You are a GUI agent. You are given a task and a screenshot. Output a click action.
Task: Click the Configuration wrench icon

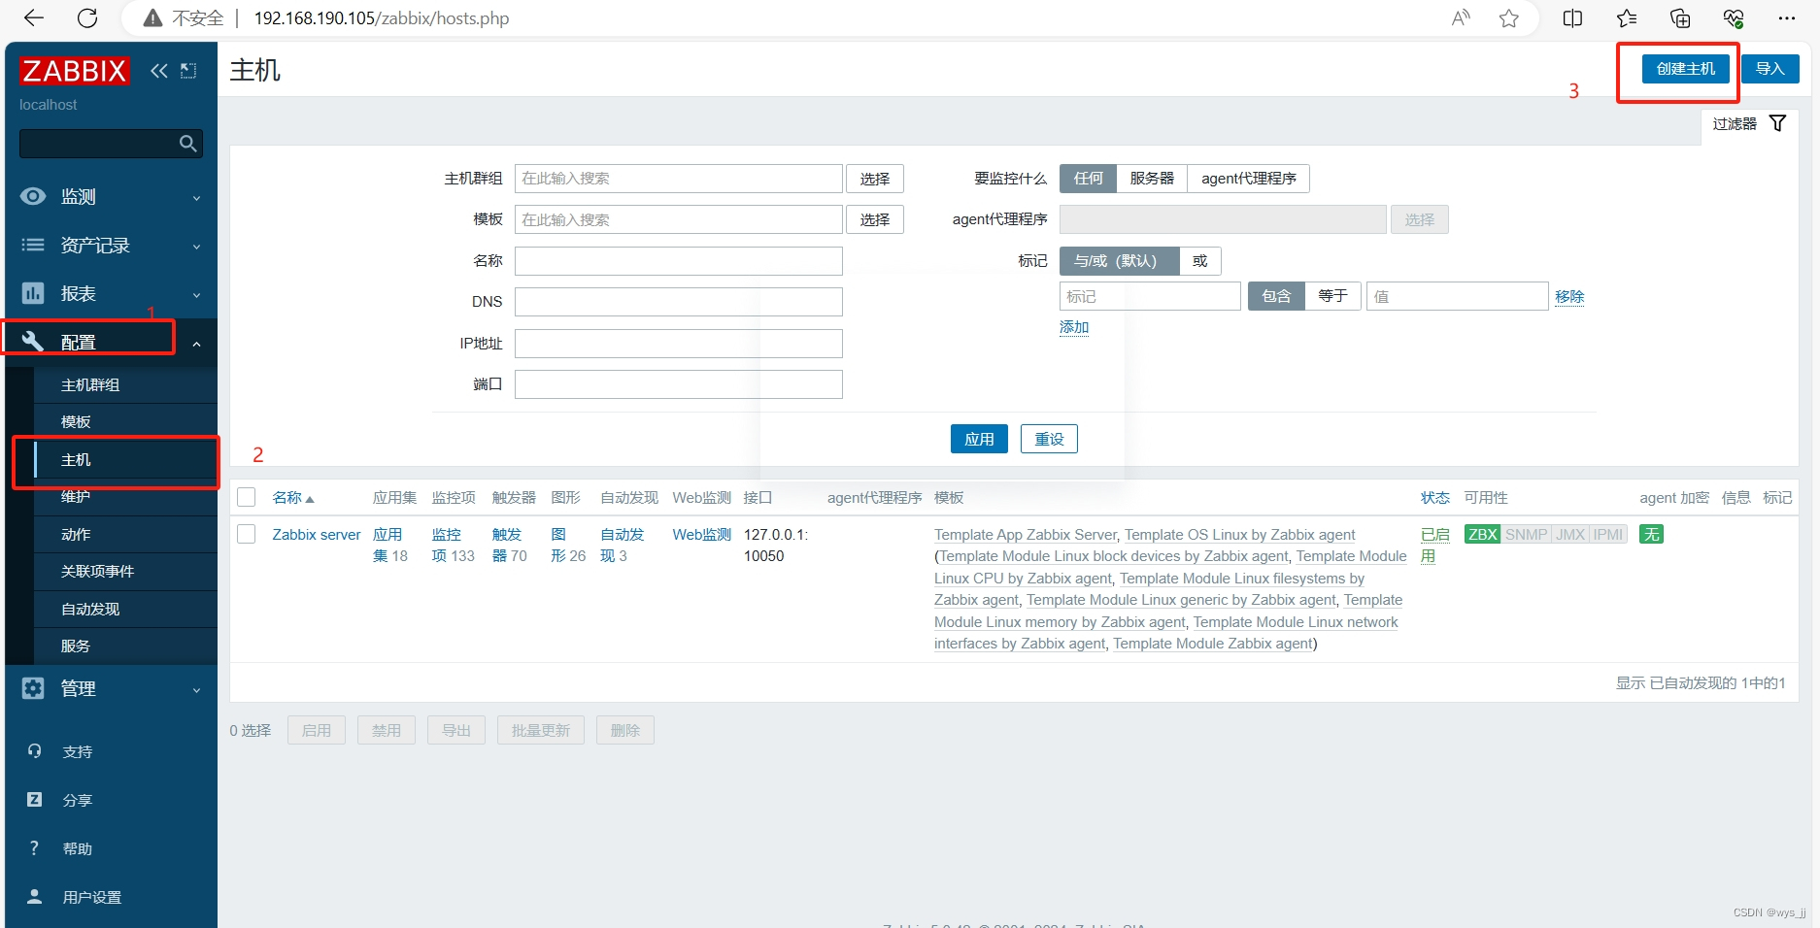[33, 341]
